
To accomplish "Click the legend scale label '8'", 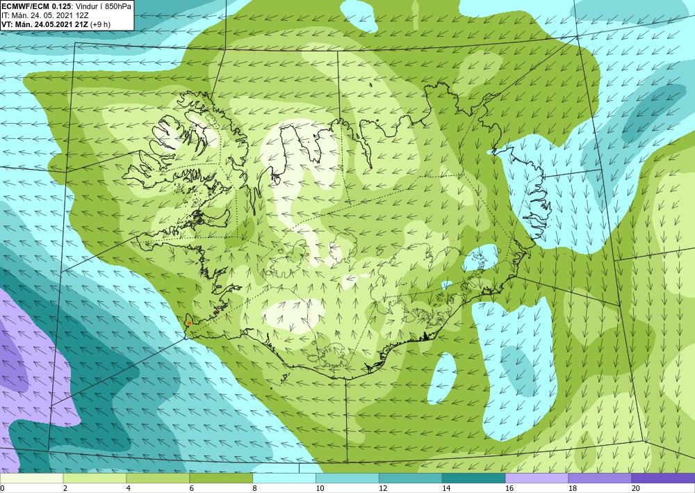I will tap(255, 489).
